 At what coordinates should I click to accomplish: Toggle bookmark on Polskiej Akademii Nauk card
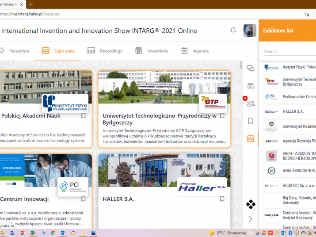click(x=83, y=116)
